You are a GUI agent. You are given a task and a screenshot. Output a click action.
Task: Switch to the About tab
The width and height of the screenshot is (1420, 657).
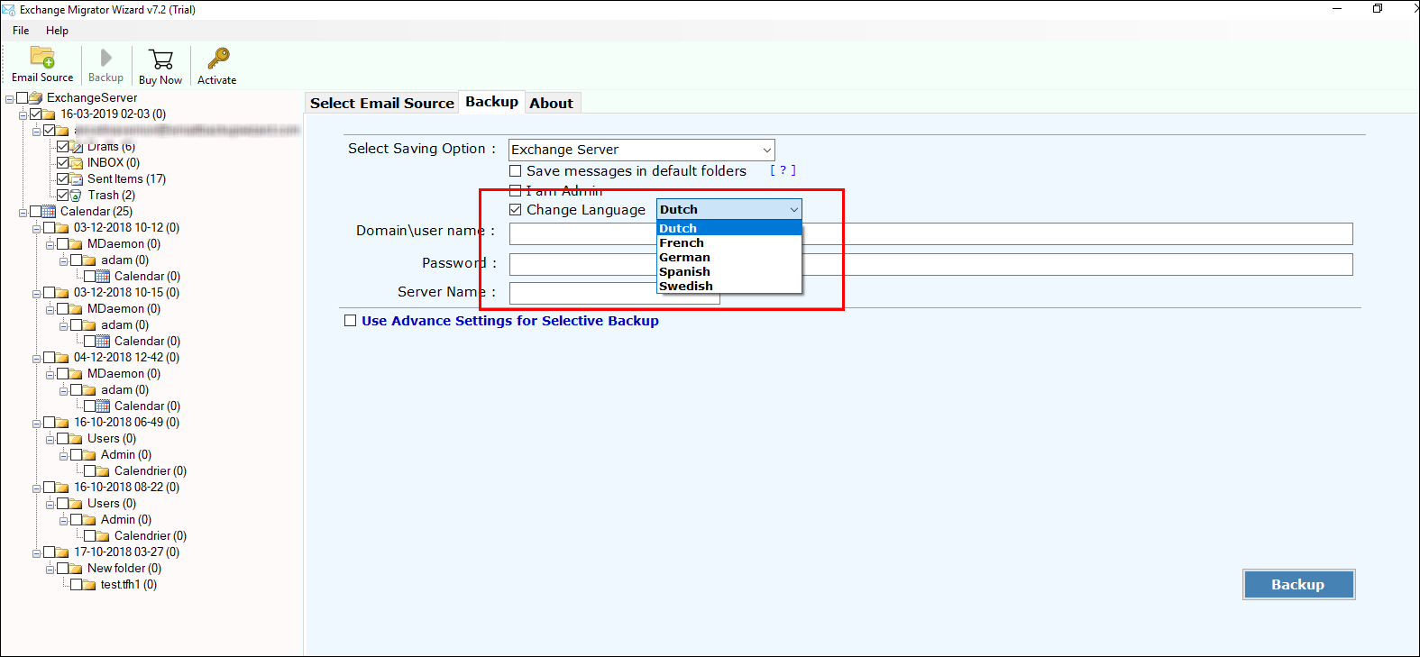coord(552,103)
